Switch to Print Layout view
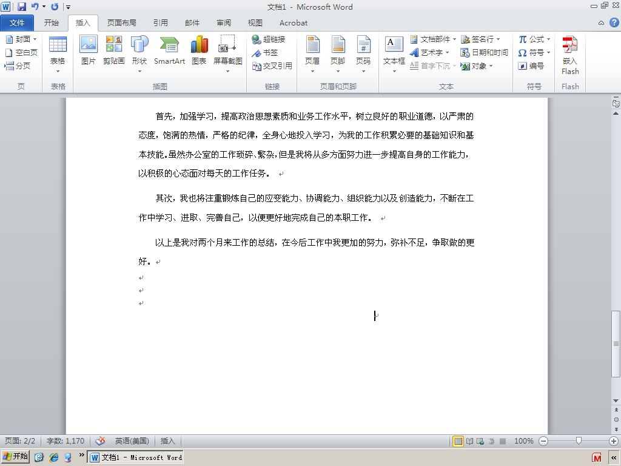621x466 pixels. 458,441
